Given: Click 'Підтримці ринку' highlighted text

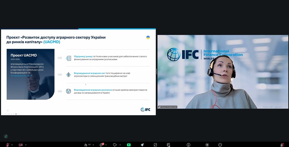Looking at the screenshot, I should [x=83, y=57].
